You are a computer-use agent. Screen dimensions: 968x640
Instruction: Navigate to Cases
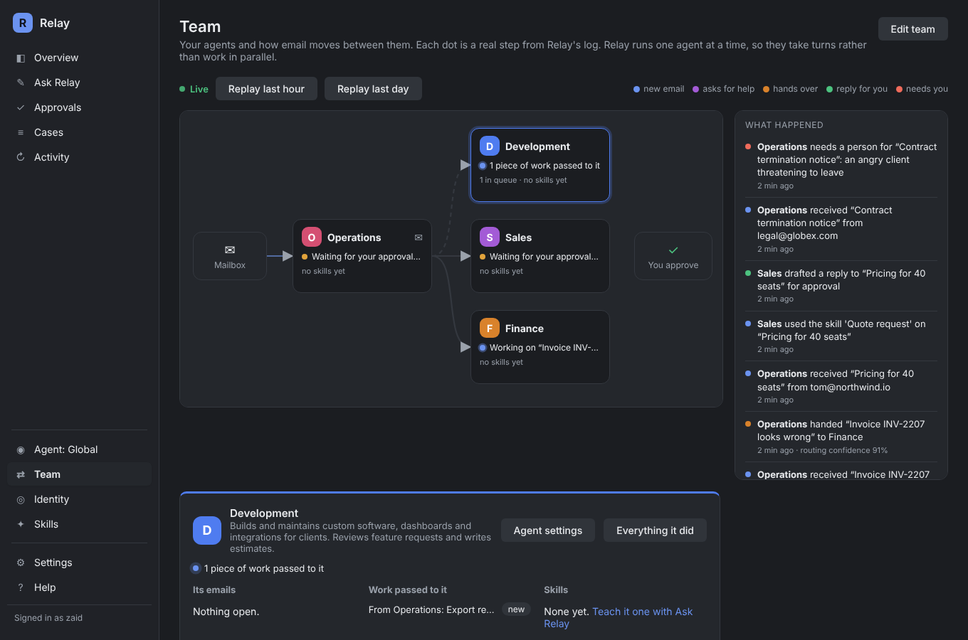pos(79,132)
